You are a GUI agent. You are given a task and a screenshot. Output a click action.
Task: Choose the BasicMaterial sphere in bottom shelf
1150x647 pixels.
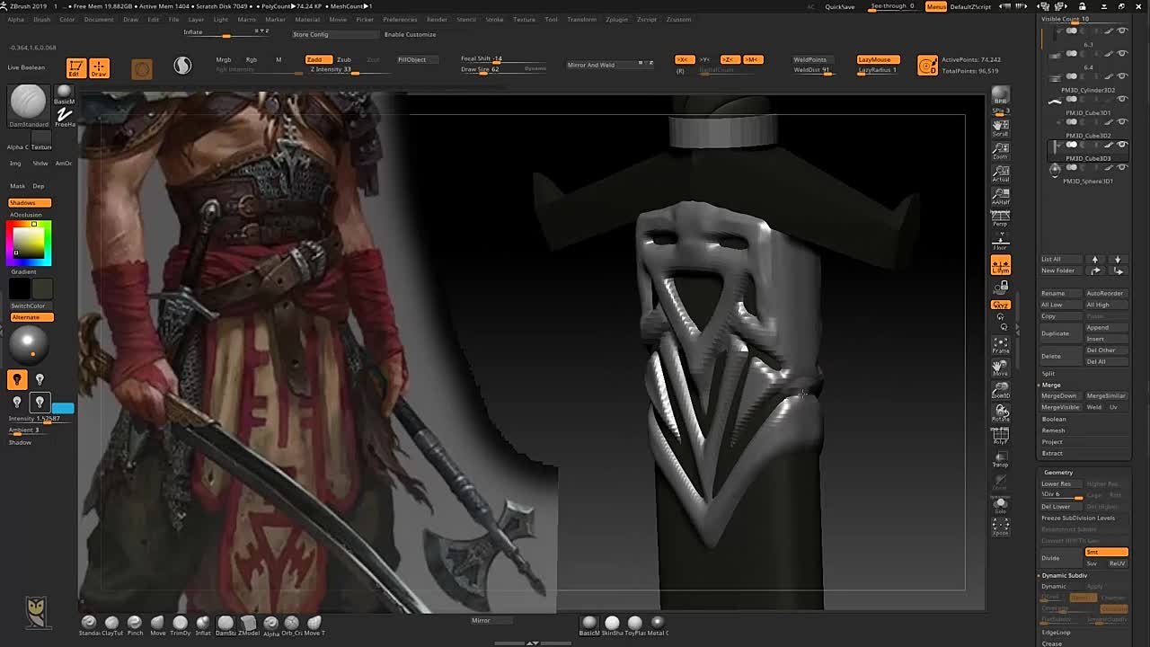pos(588,625)
